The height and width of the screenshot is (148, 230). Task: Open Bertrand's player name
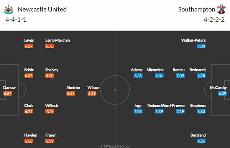click(x=198, y=135)
